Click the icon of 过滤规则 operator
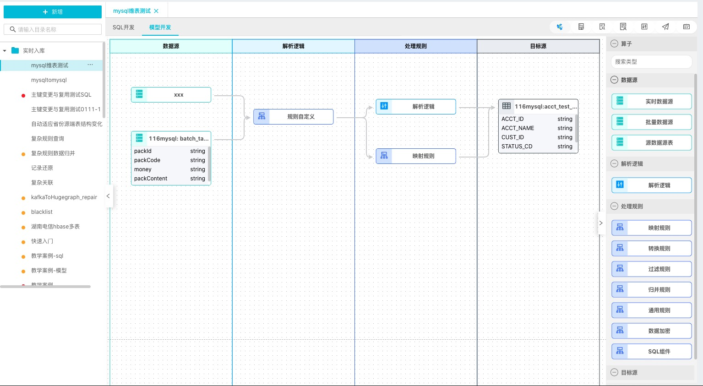Viewport: 703px width, 386px height. coord(620,269)
